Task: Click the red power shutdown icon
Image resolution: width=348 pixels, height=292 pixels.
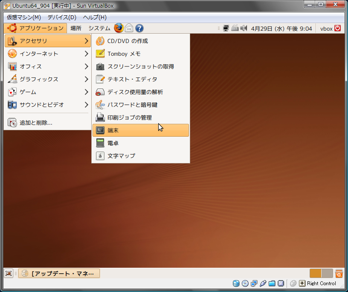Action: coord(338,28)
